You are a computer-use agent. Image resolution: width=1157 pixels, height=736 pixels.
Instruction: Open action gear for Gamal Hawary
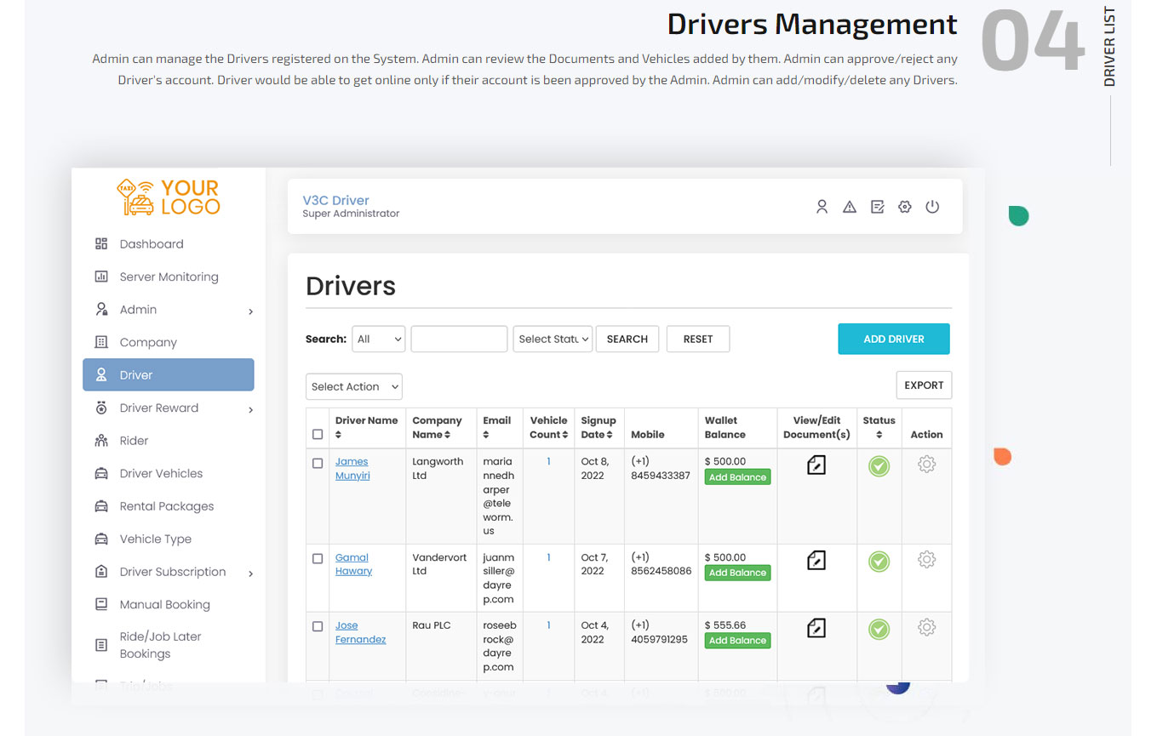point(926,559)
